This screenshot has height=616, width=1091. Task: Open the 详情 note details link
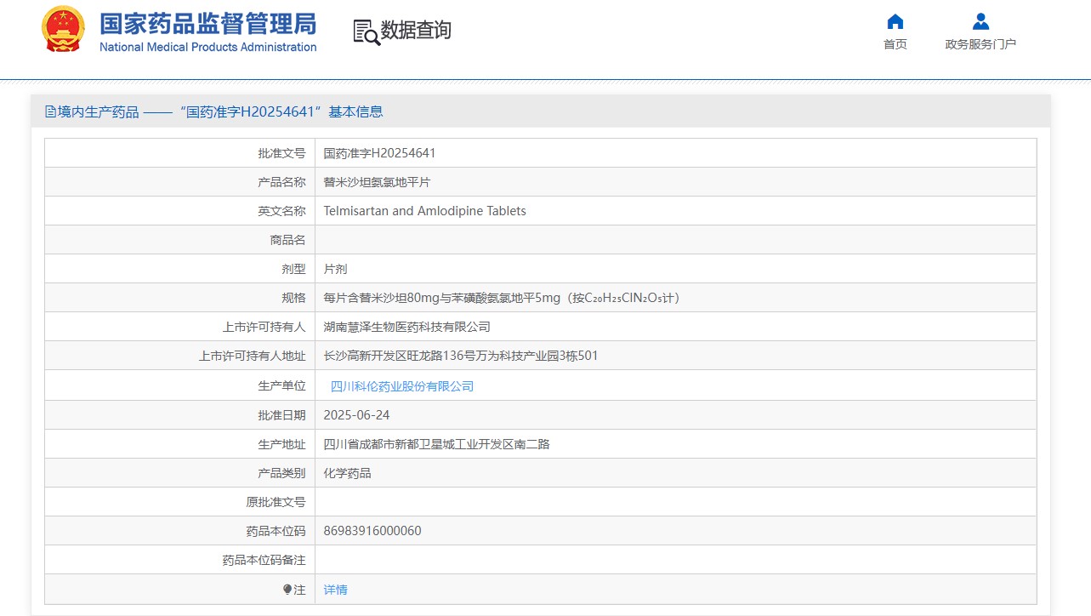click(336, 590)
